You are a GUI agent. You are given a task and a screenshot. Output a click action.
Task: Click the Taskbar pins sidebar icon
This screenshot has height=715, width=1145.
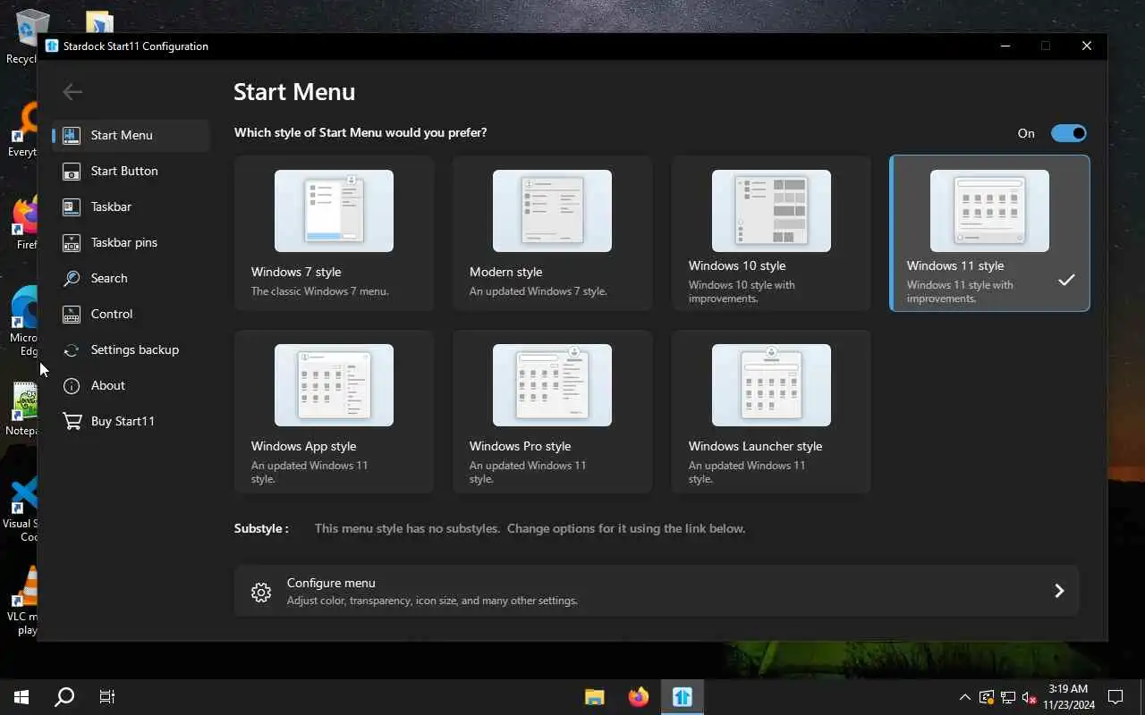(x=72, y=242)
